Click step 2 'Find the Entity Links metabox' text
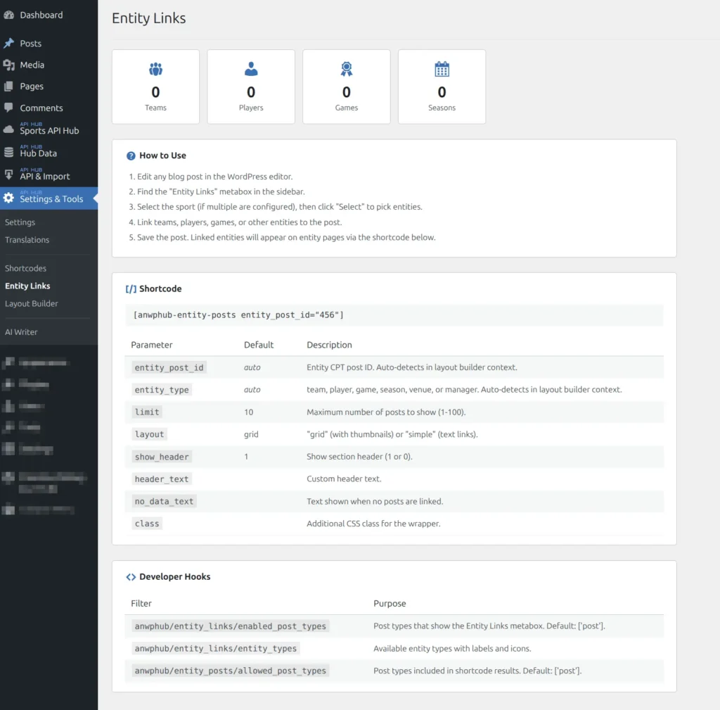 tap(221, 191)
